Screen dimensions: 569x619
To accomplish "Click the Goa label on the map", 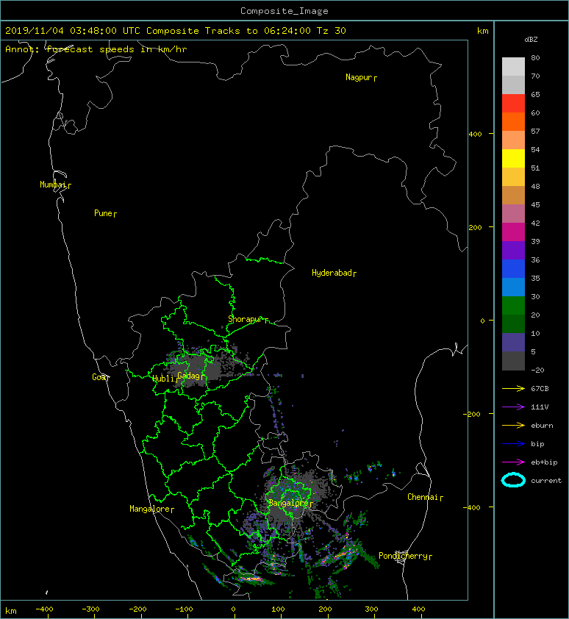I will pyautogui.click(x=101, y=377).
